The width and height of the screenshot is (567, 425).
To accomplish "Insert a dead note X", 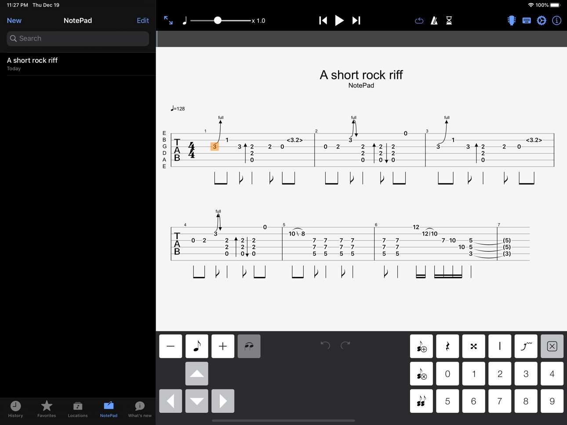I will tap(474, 346).
